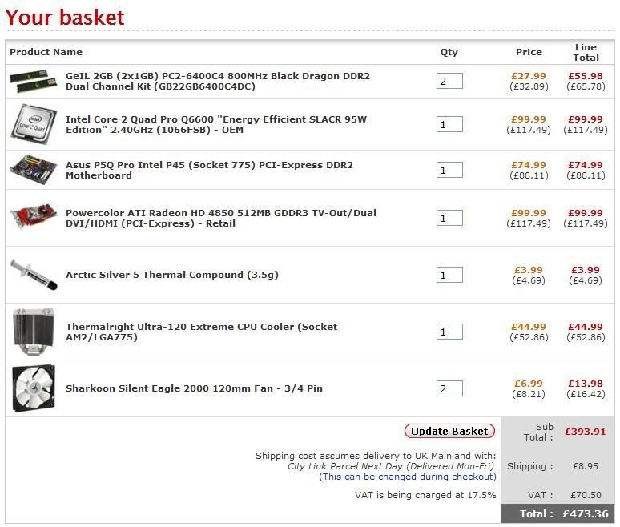Click quantity field for Intel Q6600 processor
Viewport: 620px width, 527px height.
pyautogui.click(x=449, y=124)
